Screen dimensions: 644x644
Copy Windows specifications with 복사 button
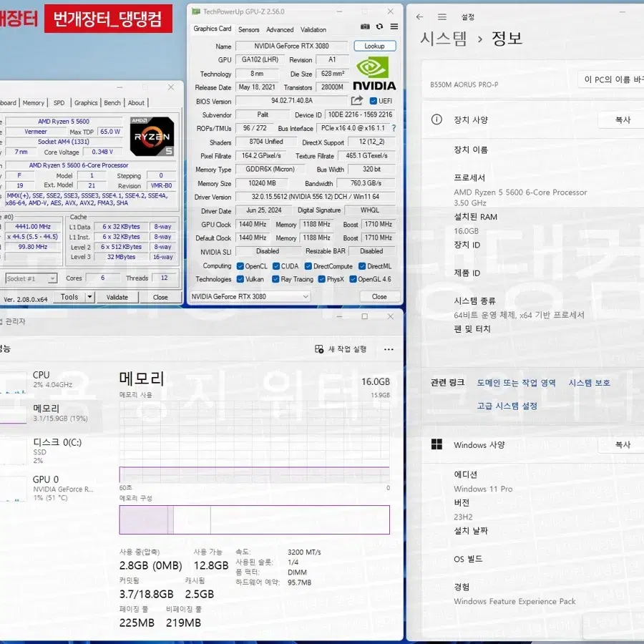[621, 445]
